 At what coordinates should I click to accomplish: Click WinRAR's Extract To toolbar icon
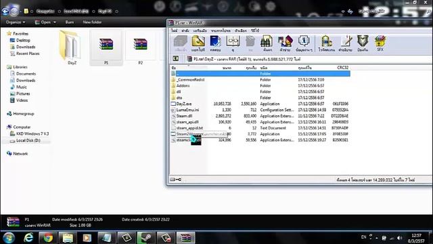(198, 43)
